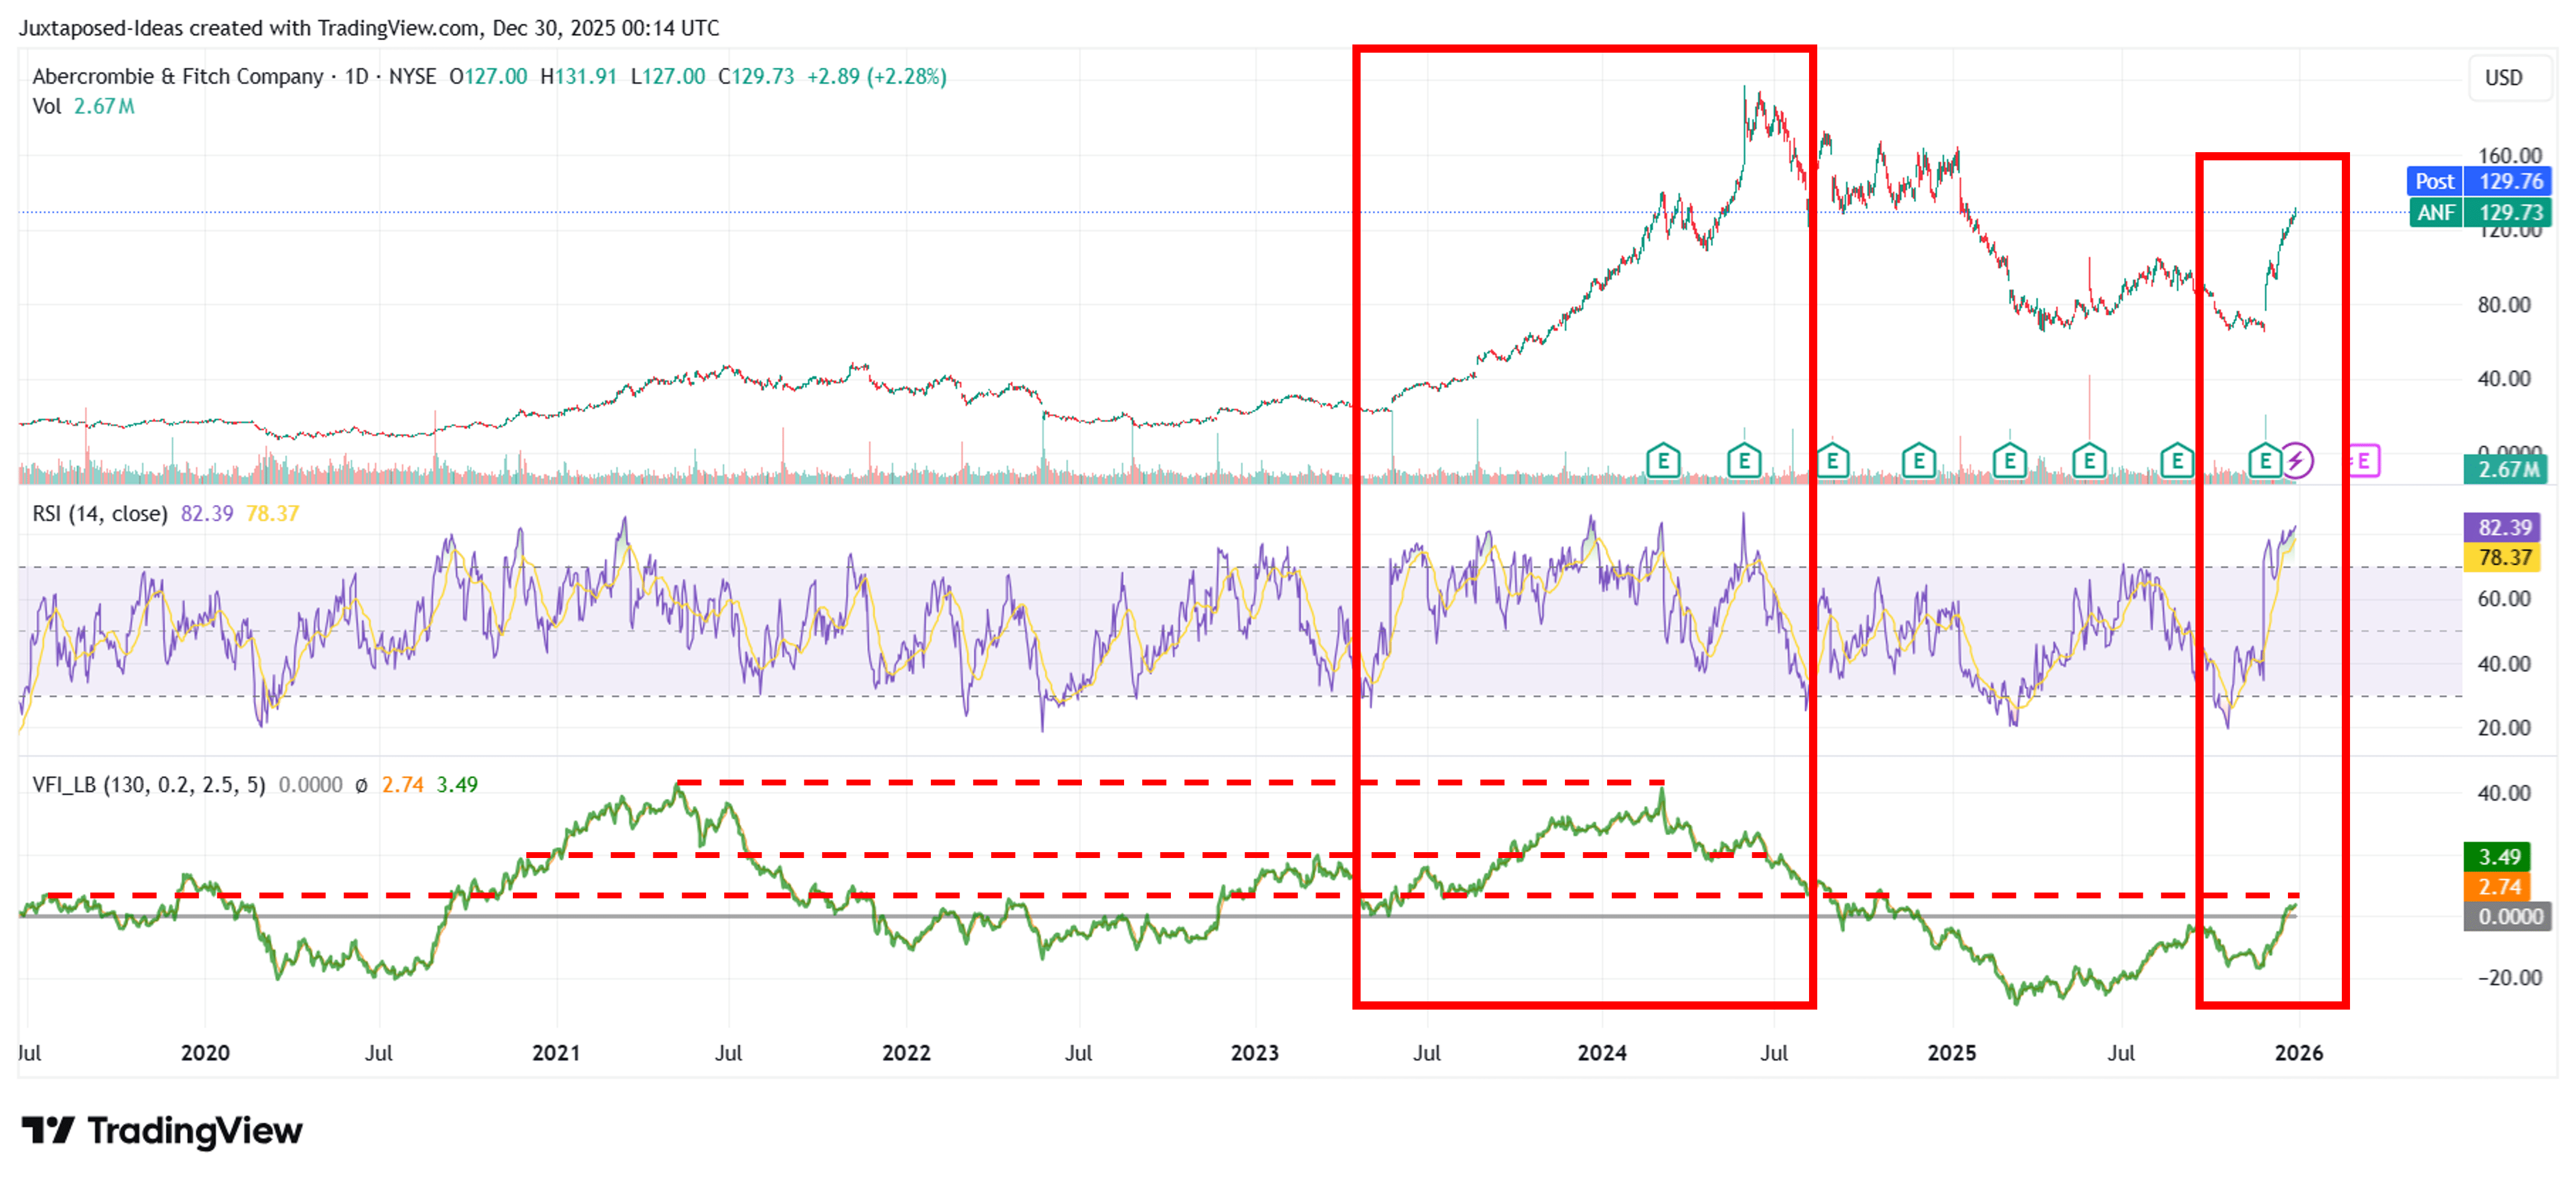Open symbol search via the Abercrombie & Fitch name

pyautogui.click(x=180, y=76)
